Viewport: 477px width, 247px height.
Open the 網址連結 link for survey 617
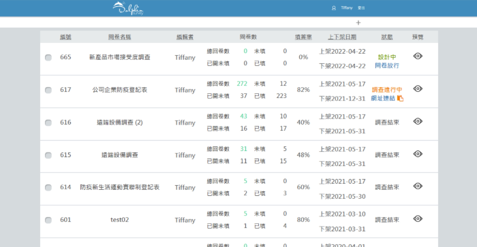coord(383,98)
